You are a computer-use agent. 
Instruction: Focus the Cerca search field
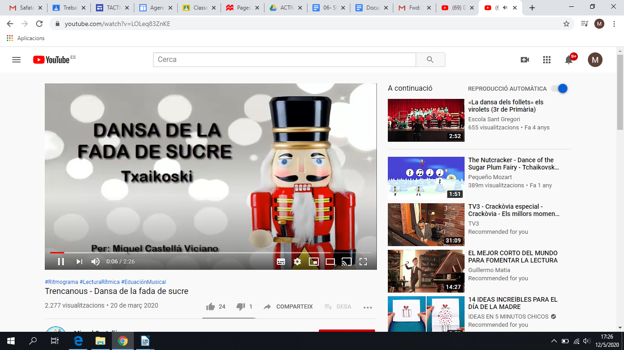[285, 60]
